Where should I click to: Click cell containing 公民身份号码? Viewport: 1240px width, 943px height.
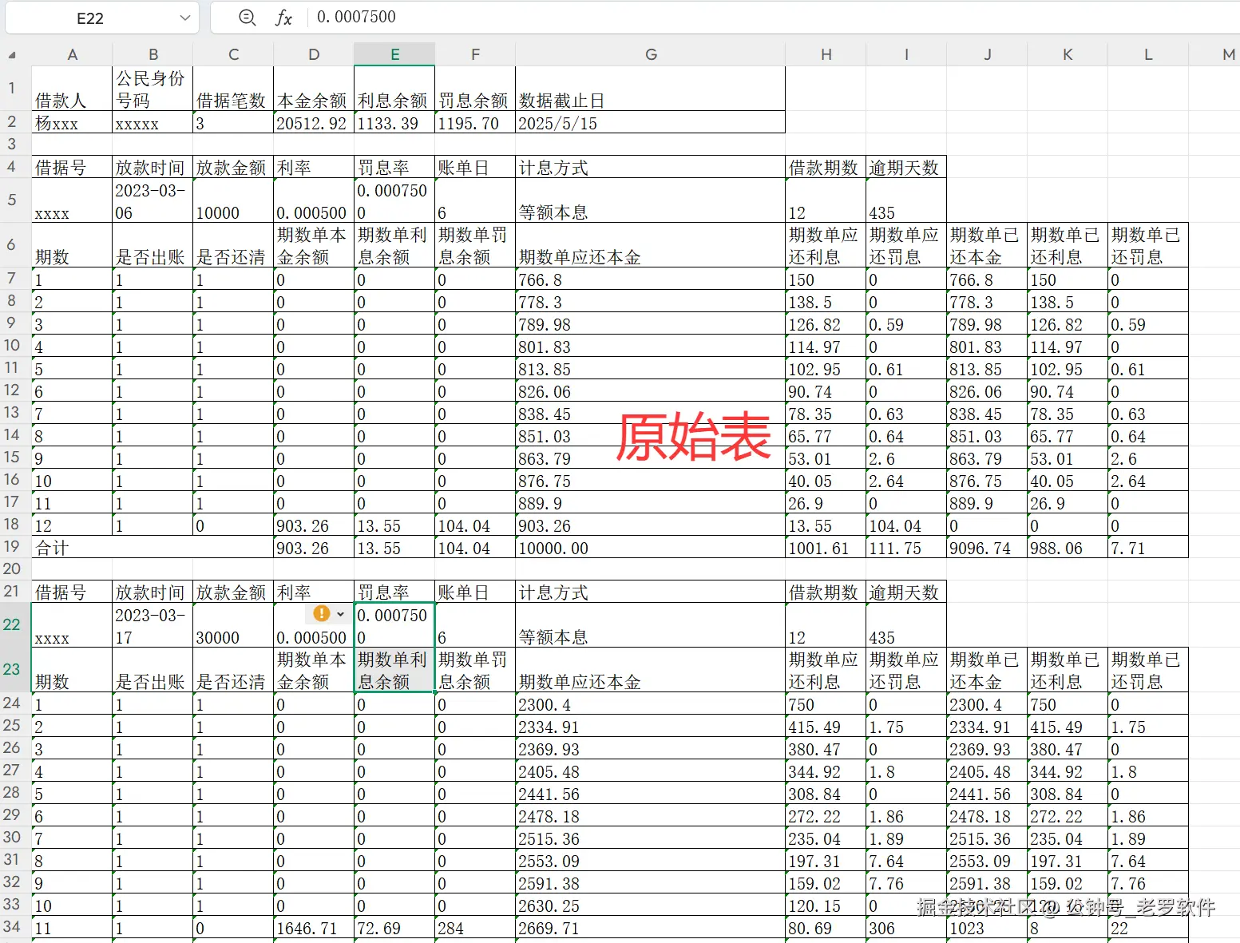153,89
